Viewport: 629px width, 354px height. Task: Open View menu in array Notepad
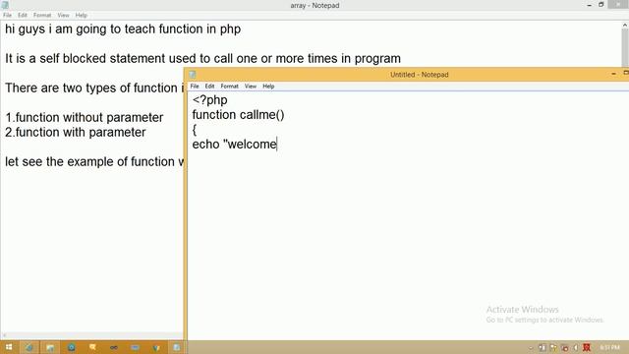(63, 16)
